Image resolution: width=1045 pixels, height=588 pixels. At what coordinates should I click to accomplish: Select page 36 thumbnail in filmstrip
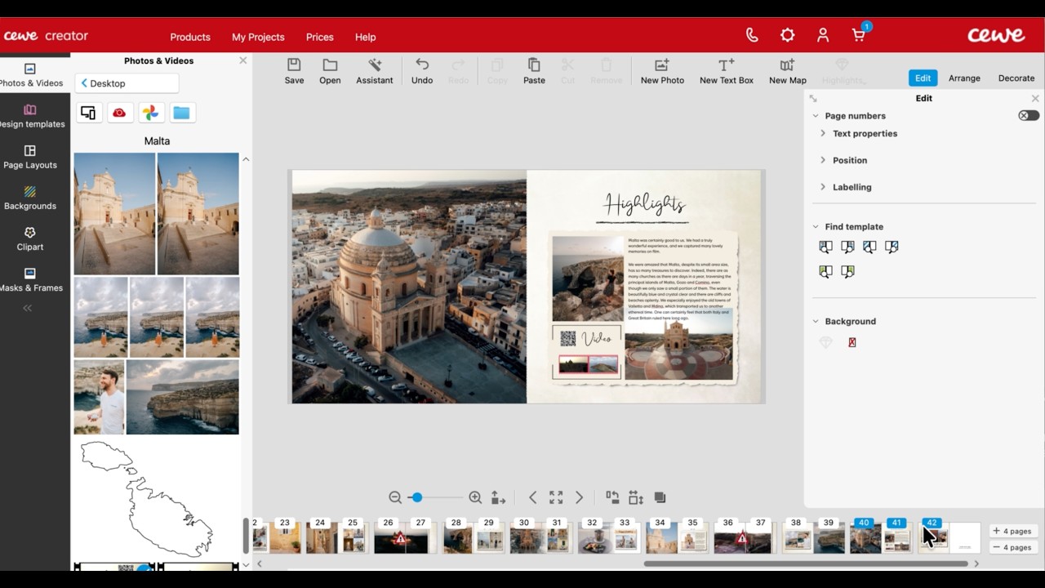pyautogui.click(x=727, y=537)
